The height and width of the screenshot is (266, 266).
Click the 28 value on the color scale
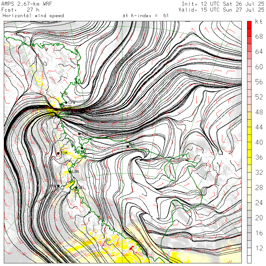tap(259, 188)
